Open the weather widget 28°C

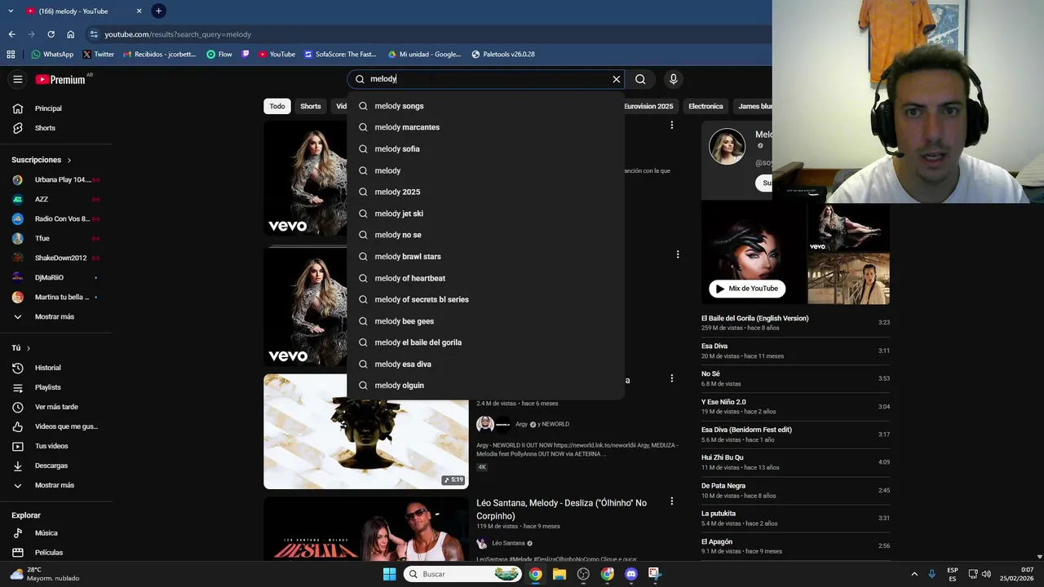pyautogui.click(x=45, y=574)
